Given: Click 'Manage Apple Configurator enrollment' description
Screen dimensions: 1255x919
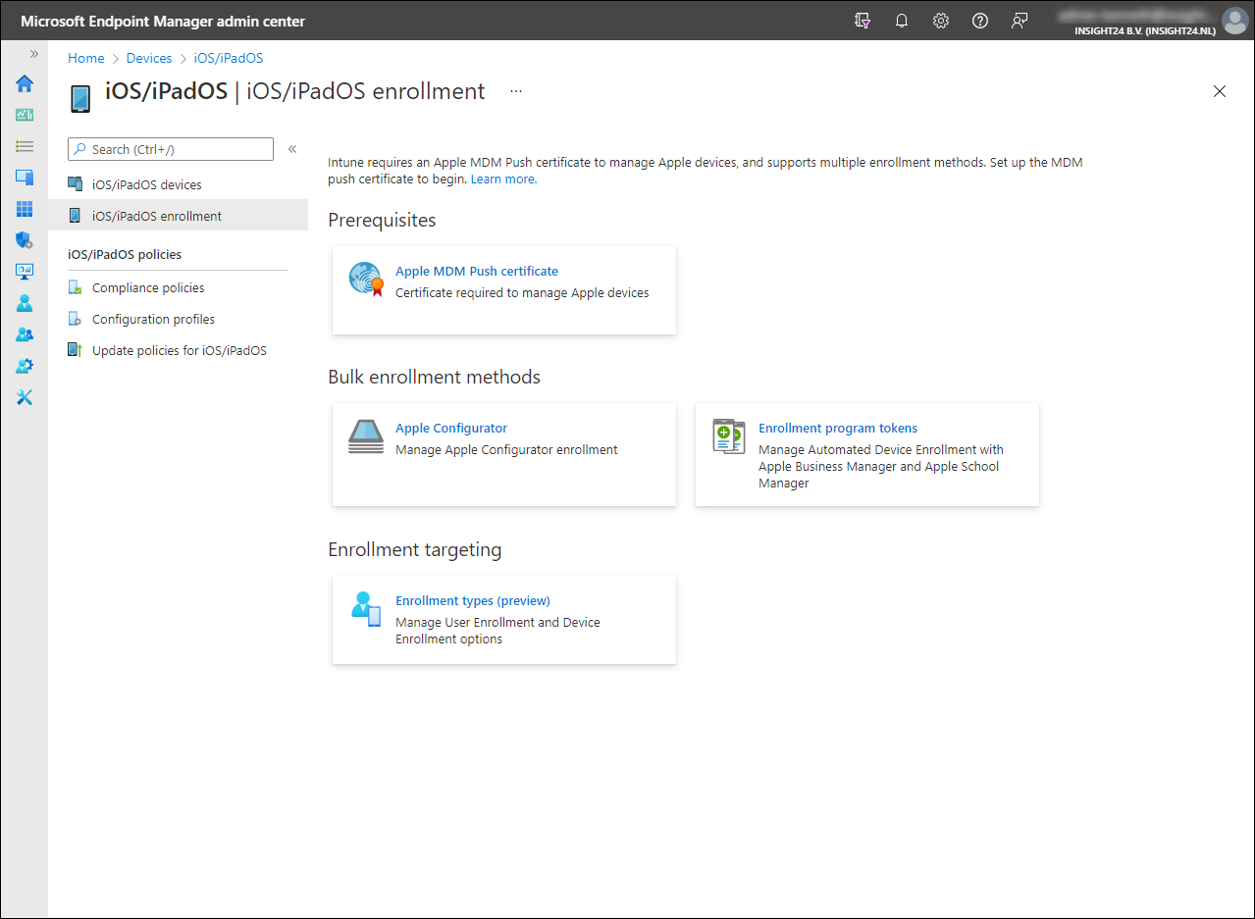Looking at the screenshot, I should click(506, 449).
